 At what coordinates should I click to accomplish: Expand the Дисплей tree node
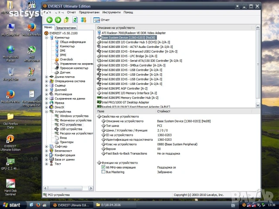coord(47,90)
